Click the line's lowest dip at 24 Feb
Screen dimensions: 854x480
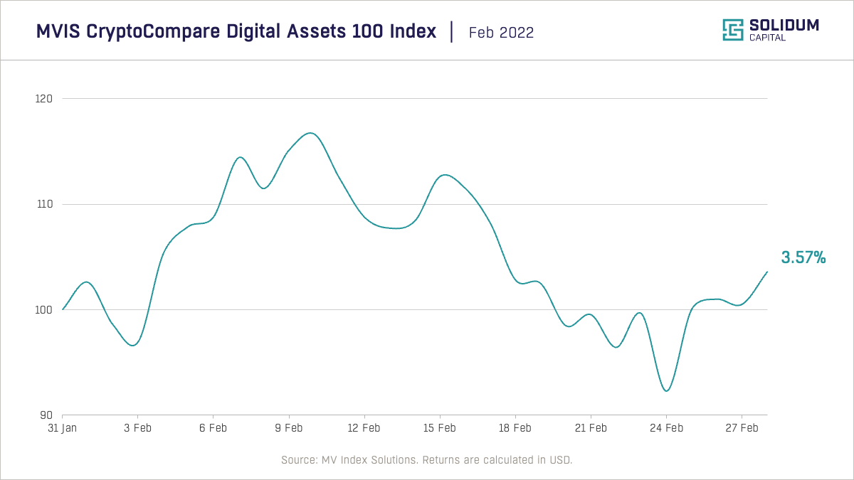[666, 390]
